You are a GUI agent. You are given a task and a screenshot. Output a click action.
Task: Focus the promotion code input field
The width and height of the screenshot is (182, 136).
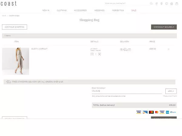click(x=127, y=91)
